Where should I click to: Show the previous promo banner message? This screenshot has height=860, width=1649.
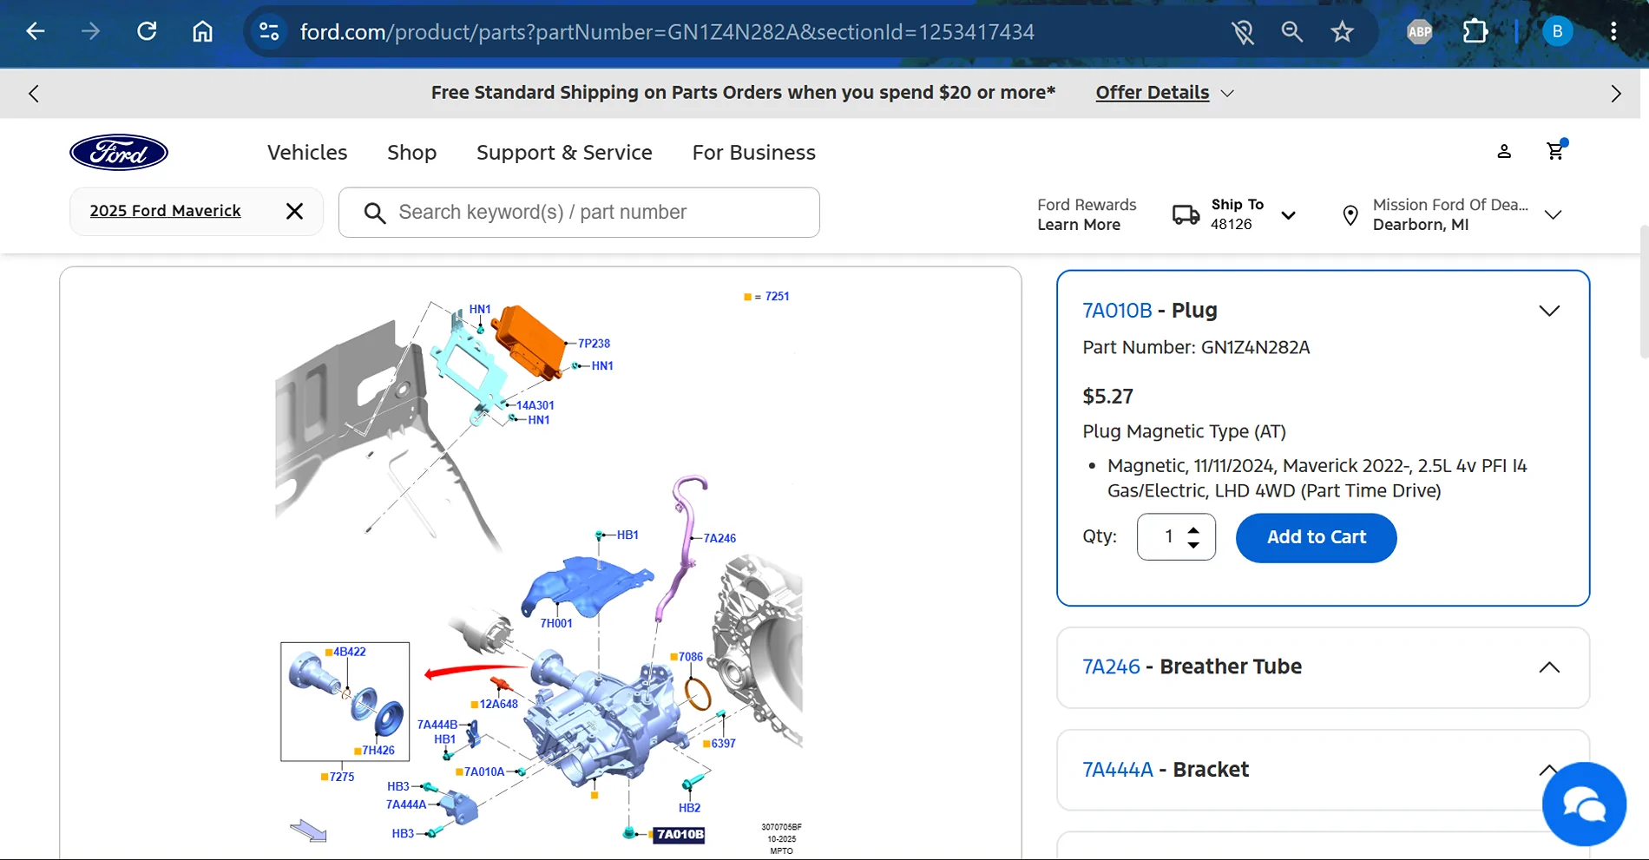click(x=34, y=94)
